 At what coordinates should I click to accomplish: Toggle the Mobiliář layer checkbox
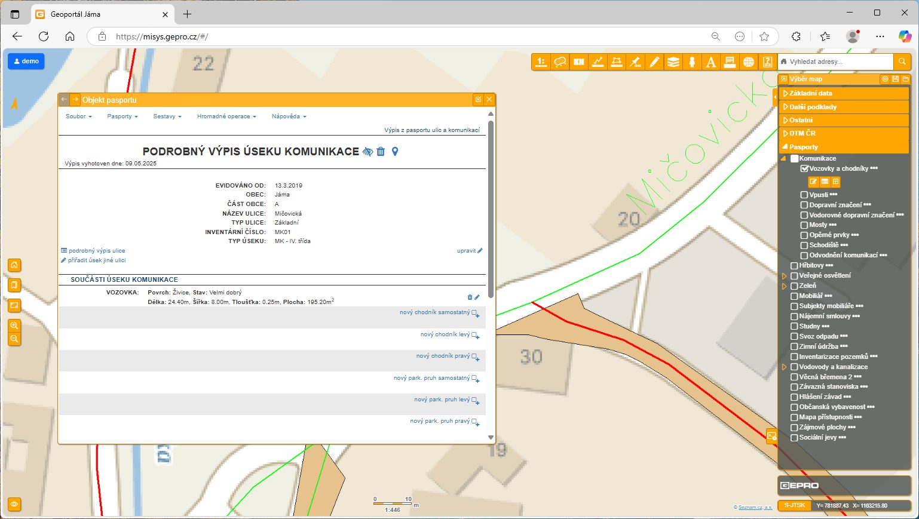tap(794, 296)
